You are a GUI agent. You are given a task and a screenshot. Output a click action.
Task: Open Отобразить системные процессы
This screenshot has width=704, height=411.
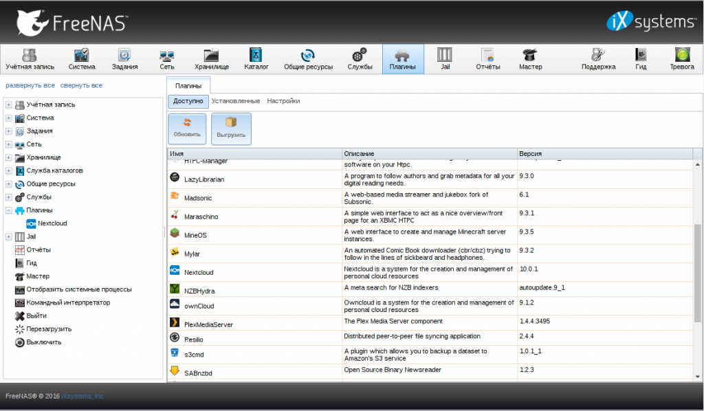pos(74,289)
